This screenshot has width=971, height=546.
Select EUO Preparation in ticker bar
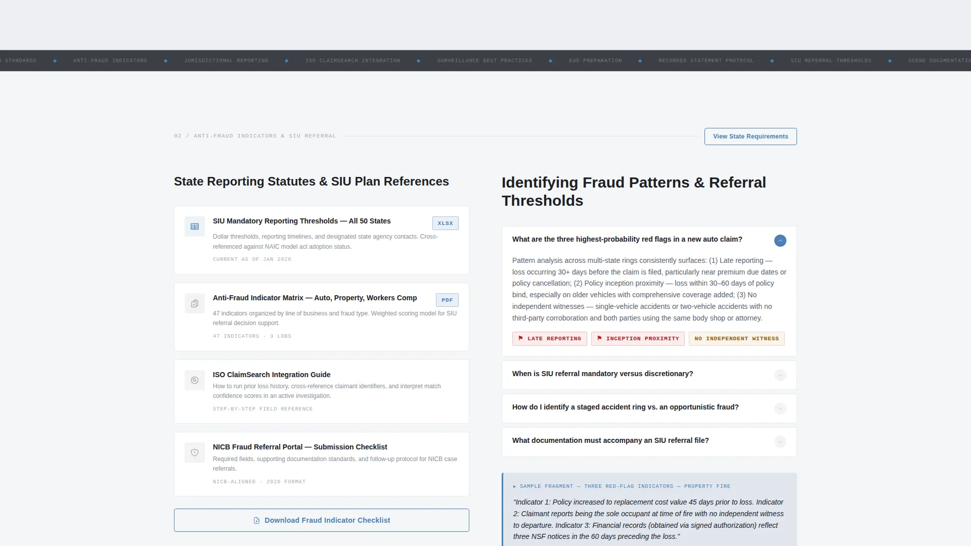595,61
